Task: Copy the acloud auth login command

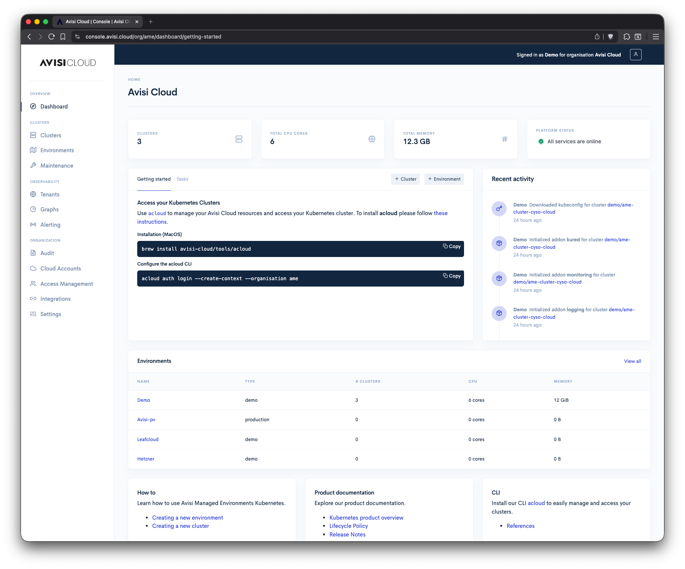Action: 452,276
